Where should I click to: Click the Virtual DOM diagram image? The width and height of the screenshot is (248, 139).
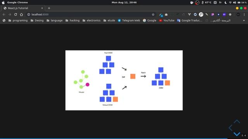pos(124,80)
